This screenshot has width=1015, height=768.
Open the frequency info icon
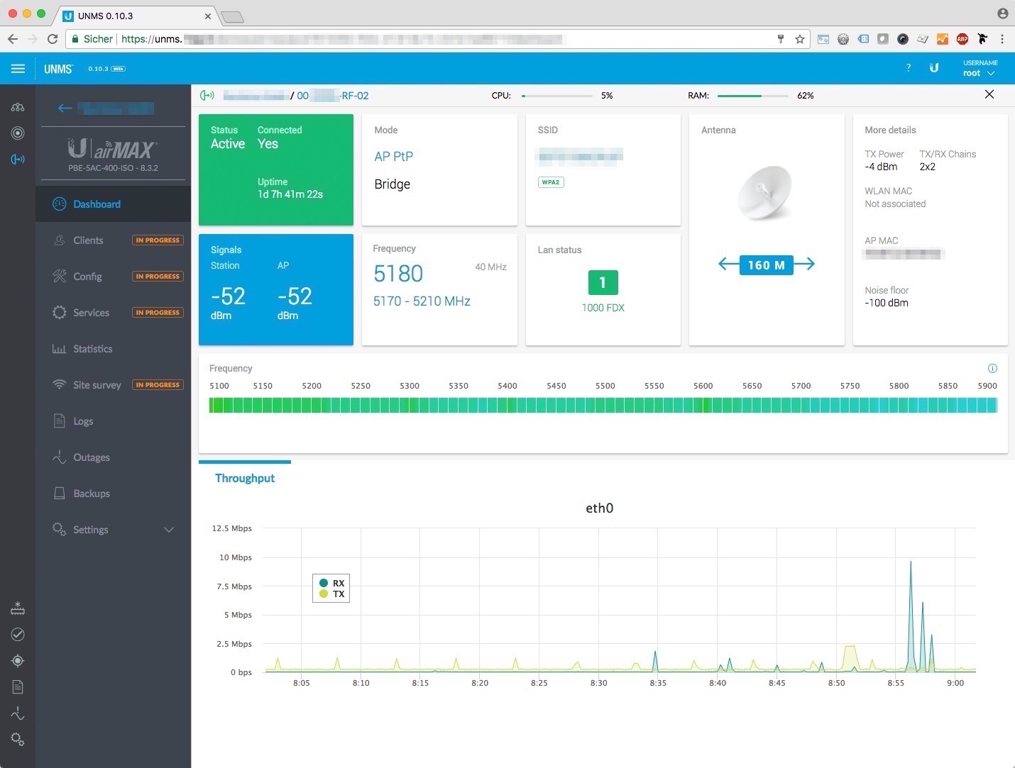point(992,368)
